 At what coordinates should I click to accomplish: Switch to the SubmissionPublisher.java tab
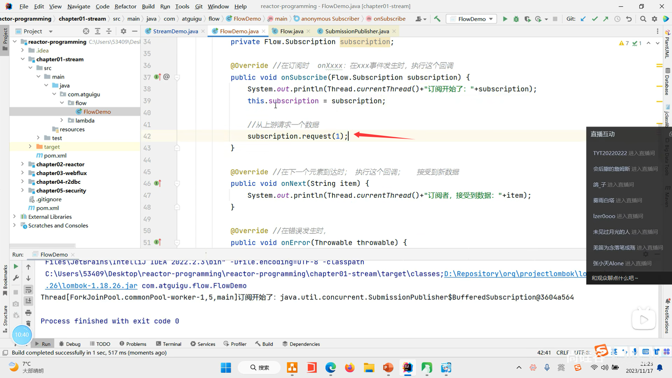(x=357, y=31)
